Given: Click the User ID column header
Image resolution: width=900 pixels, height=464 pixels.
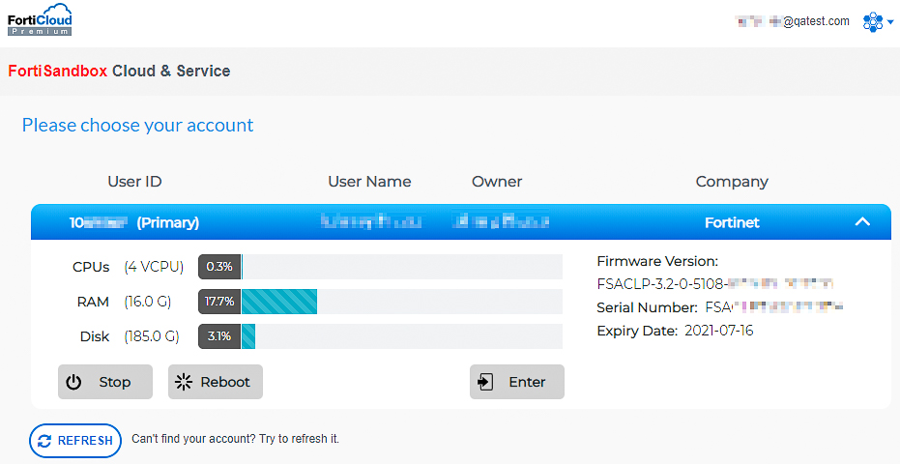Looking at the screenshot, I should tap(135, 182).
